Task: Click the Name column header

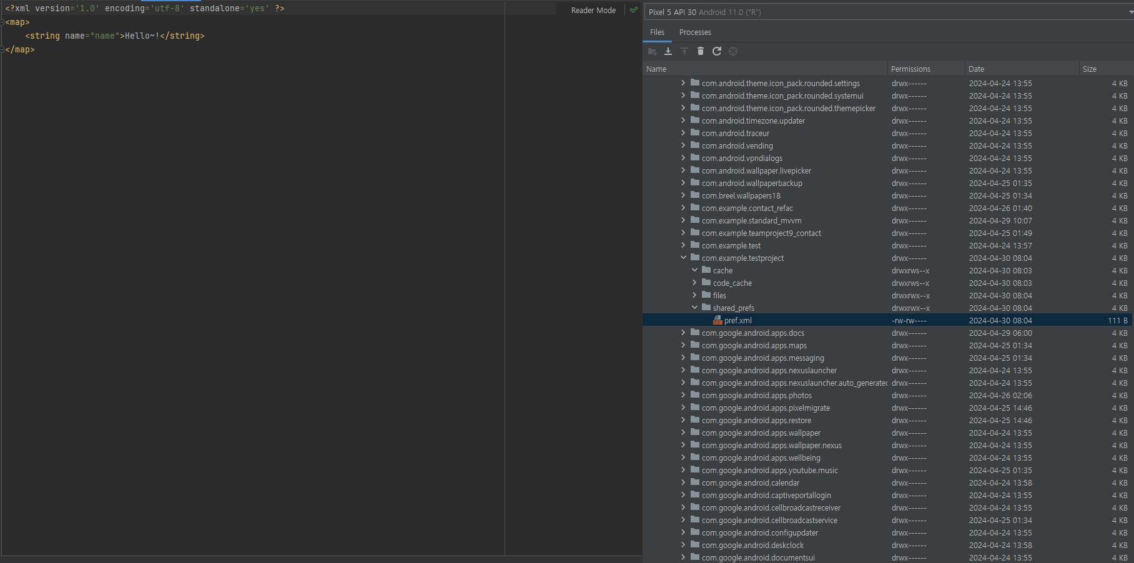Action: (765, 69)
